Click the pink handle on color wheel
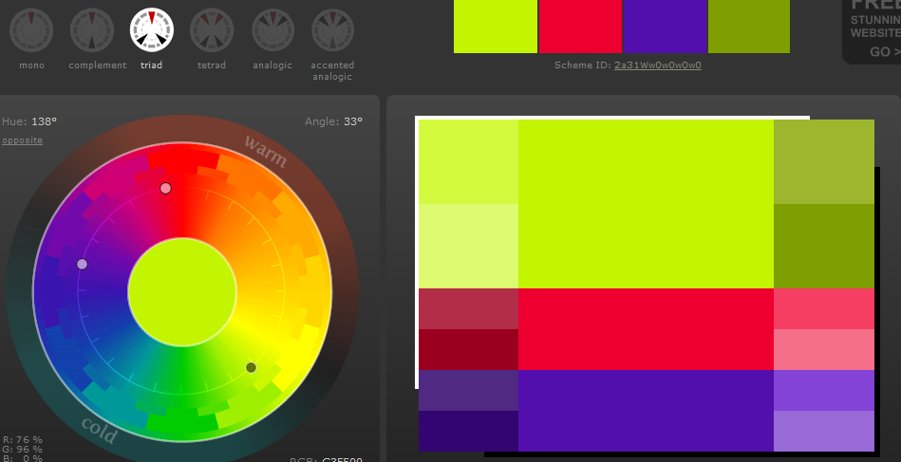901x462 pixels. pos(165,189)
